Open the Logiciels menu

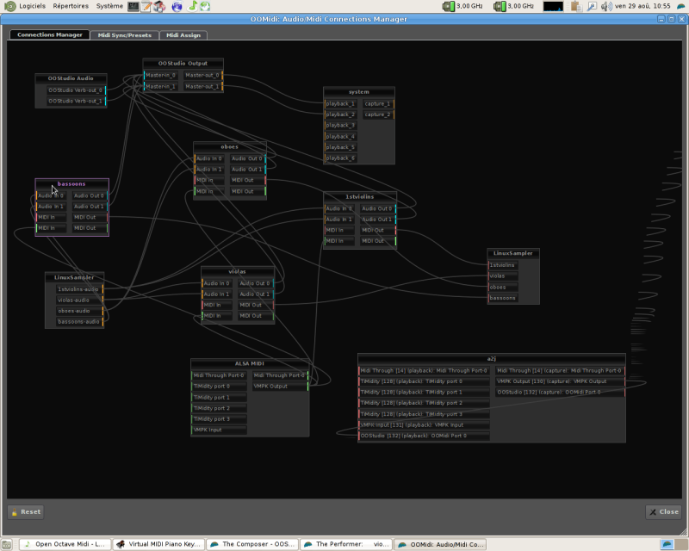pos(33,6)
